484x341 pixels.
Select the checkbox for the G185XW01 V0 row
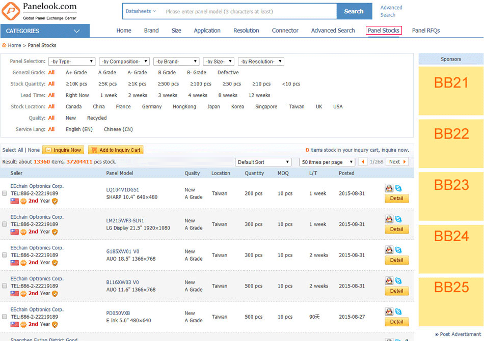click(x=5, y=255)
